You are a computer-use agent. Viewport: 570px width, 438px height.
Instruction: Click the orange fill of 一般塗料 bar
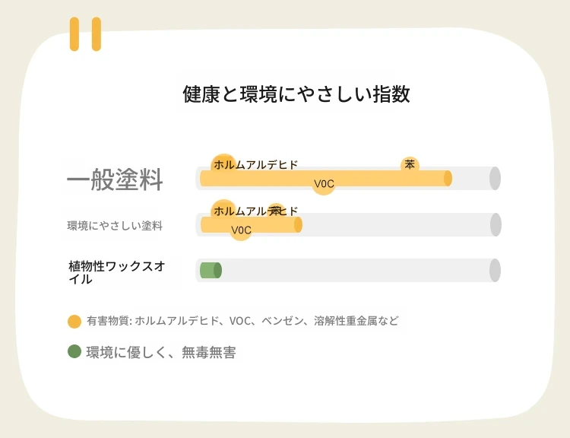(x=326, y=178)
